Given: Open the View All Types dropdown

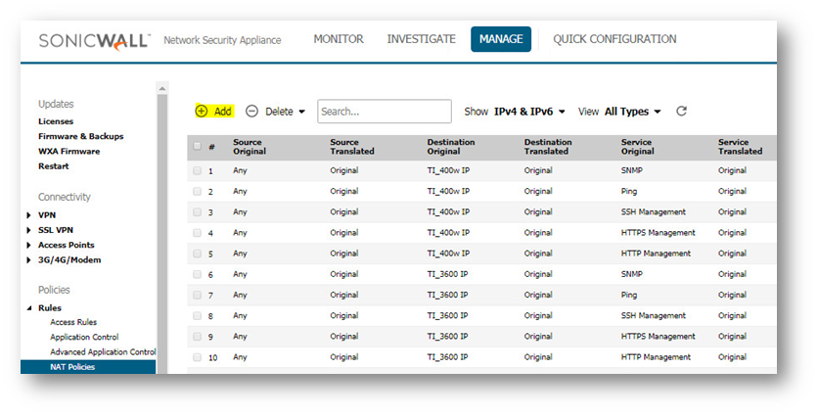Looking at the screenshot, I should tap(633, 112).
